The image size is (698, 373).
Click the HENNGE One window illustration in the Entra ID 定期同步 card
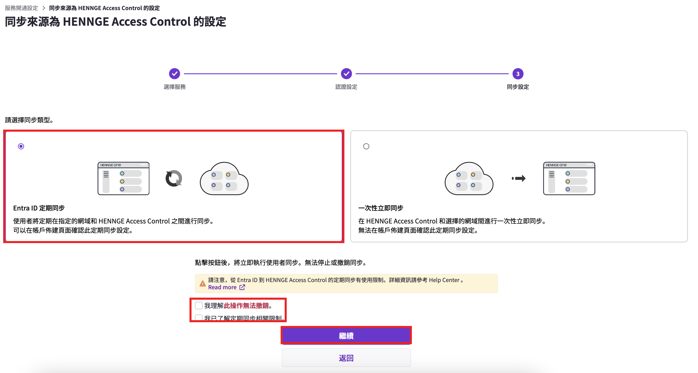pyautogui.click(x=123, y=178)
